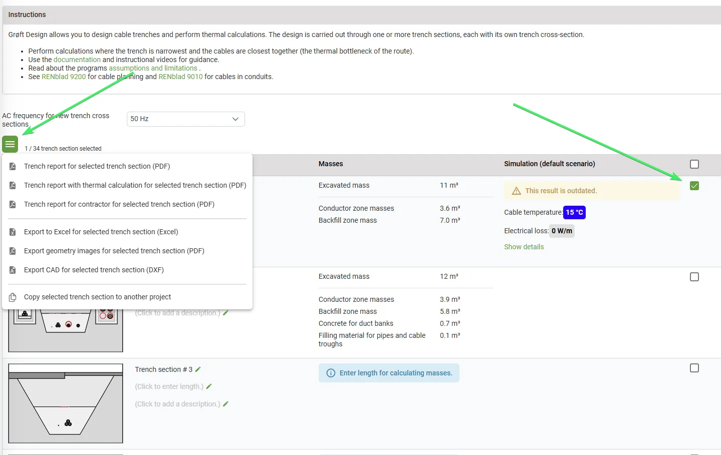Click the copy icon for copying trench section
This screenshot has height=455, width=721.
(13, 297)
